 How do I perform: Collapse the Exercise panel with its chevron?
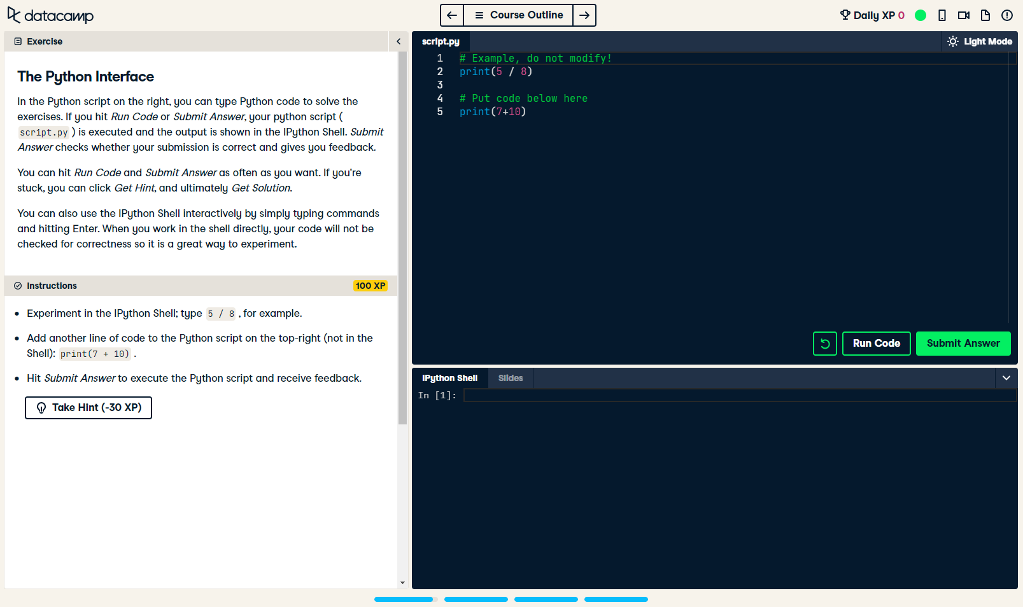point(399,41)
